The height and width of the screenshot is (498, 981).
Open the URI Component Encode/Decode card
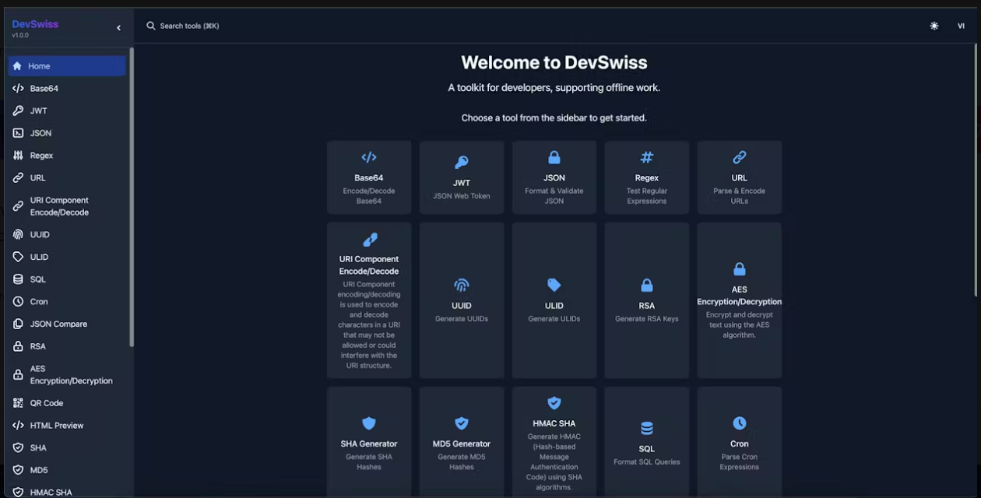pyautogui.click(x=369, y=300)
